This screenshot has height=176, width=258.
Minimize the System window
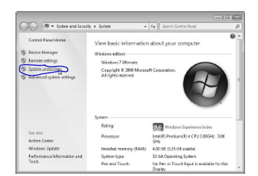[x=217, y=17]
